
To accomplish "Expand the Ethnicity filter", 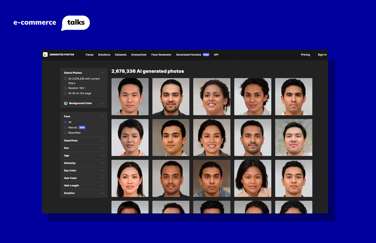I will [83, 163].
